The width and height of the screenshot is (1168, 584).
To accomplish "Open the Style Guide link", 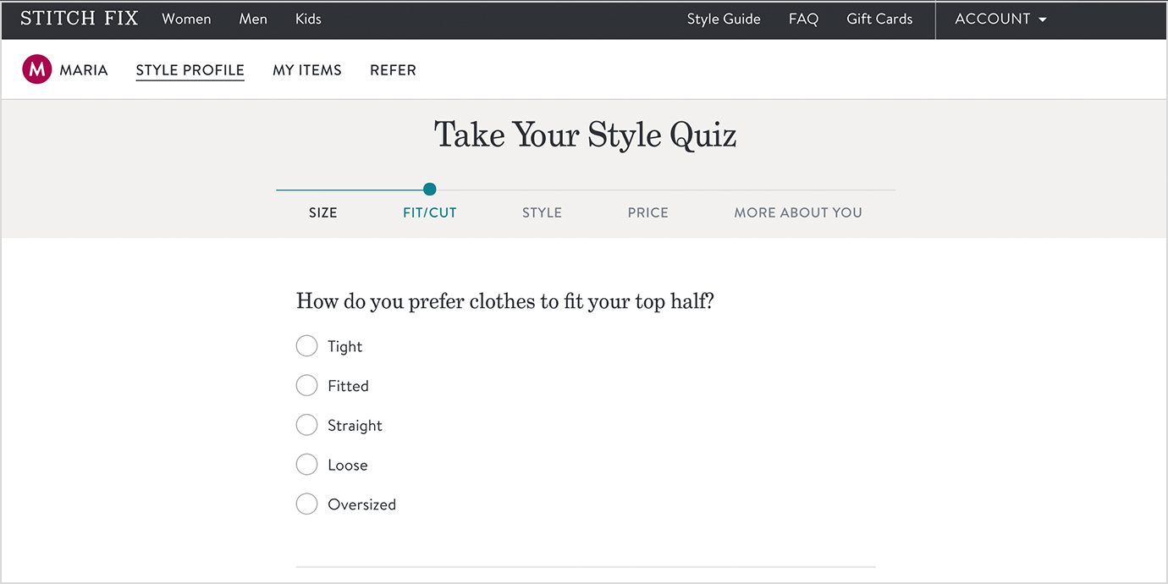I will pyautogui.click(x=724, y=19).
